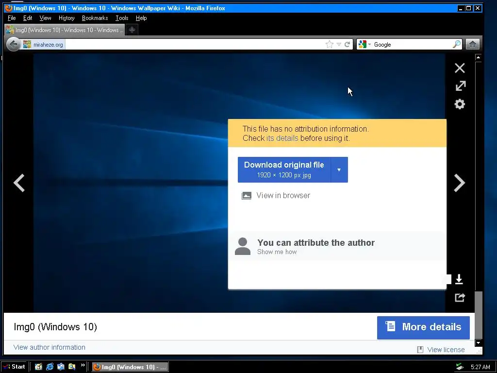497x373 pixels.
Task: Open media viewer options via the gear icon
Action: (460, 104)
